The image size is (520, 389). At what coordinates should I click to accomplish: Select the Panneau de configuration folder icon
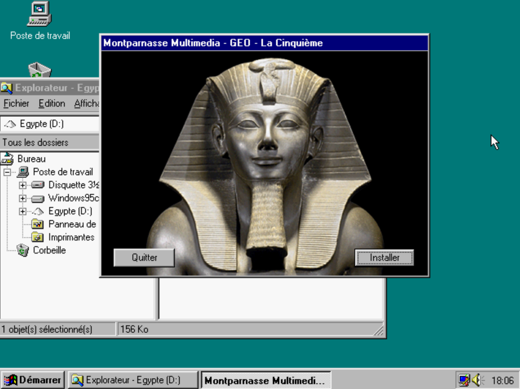38,225
